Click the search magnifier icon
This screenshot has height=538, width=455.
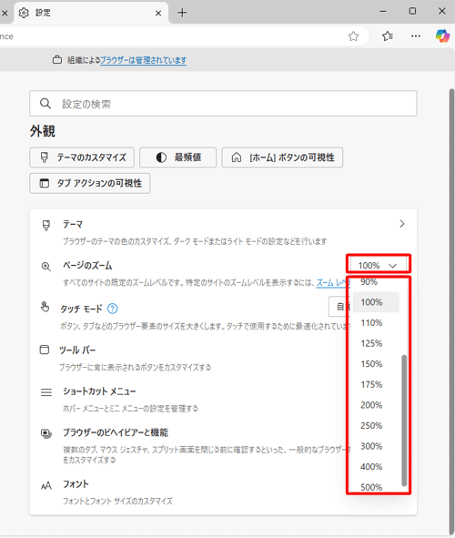point(45,103)
